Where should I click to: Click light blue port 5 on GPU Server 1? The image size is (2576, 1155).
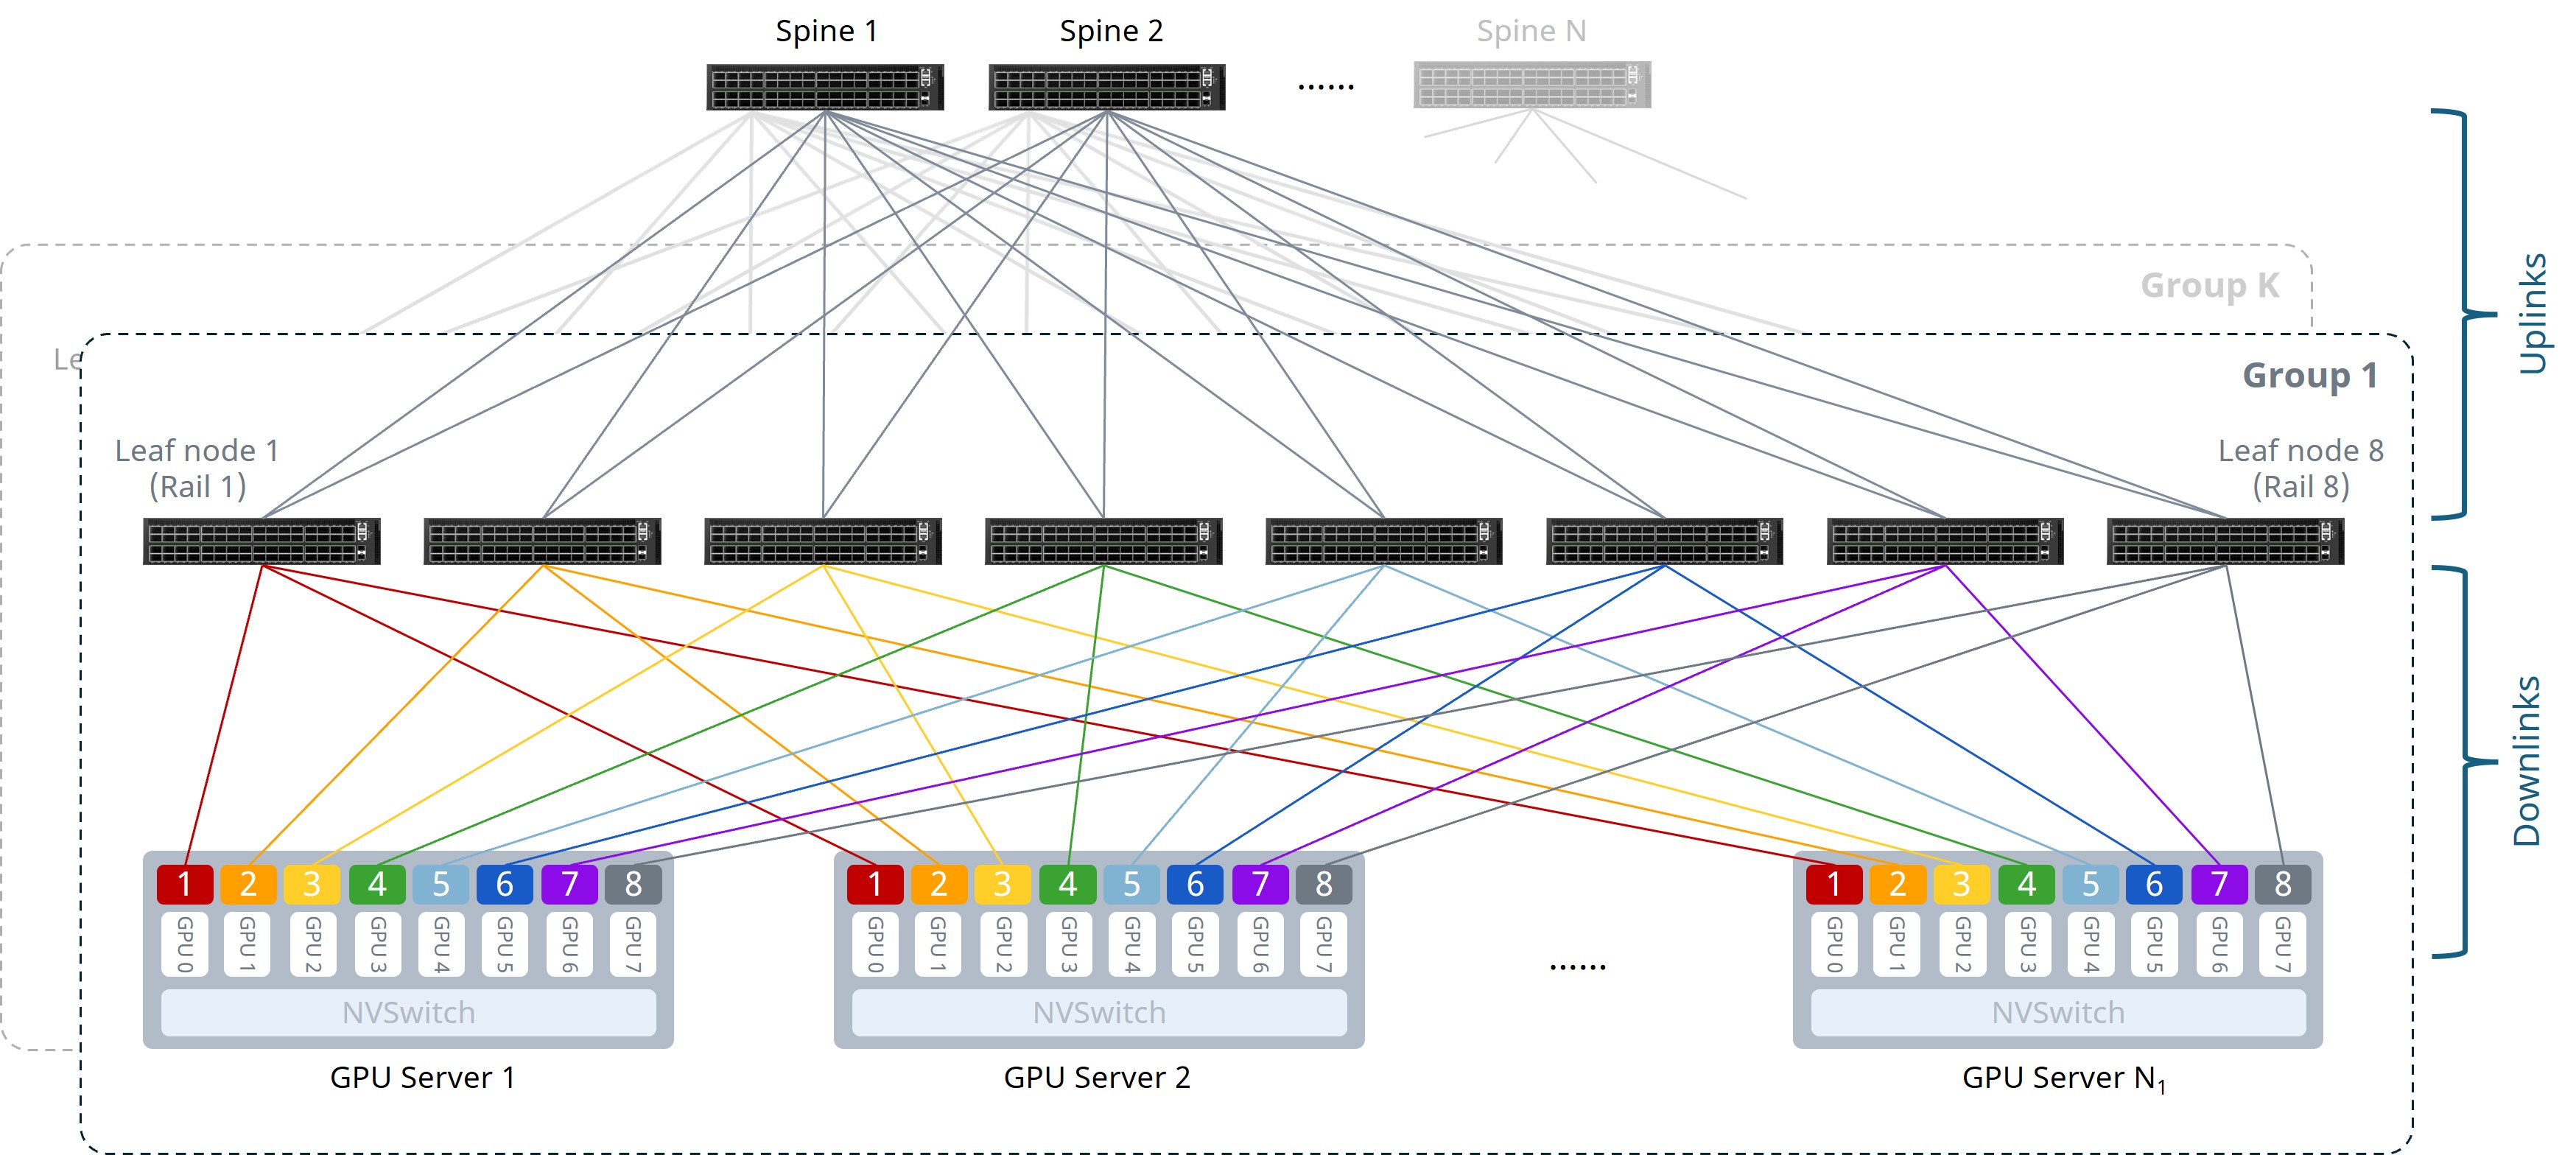tap(441, 884)
